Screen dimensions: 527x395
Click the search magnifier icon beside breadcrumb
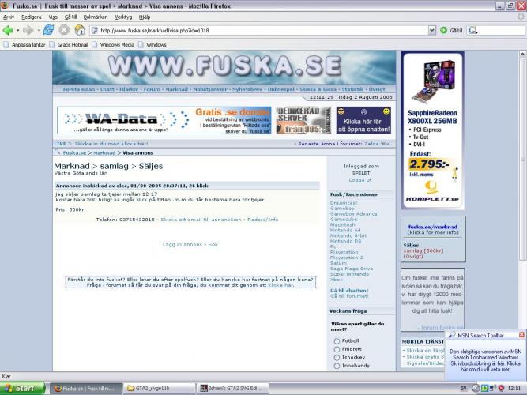click(x=57, y=152)
